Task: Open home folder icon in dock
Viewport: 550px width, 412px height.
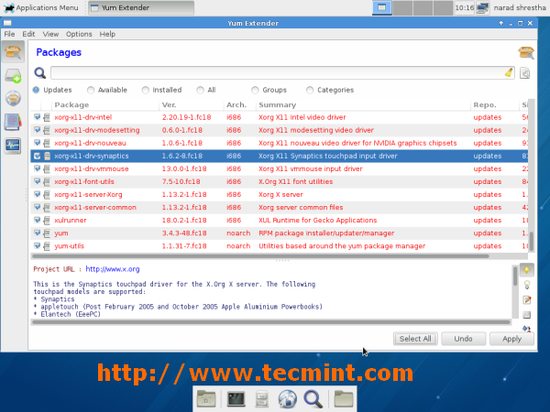Action: (x=344, y=398)
